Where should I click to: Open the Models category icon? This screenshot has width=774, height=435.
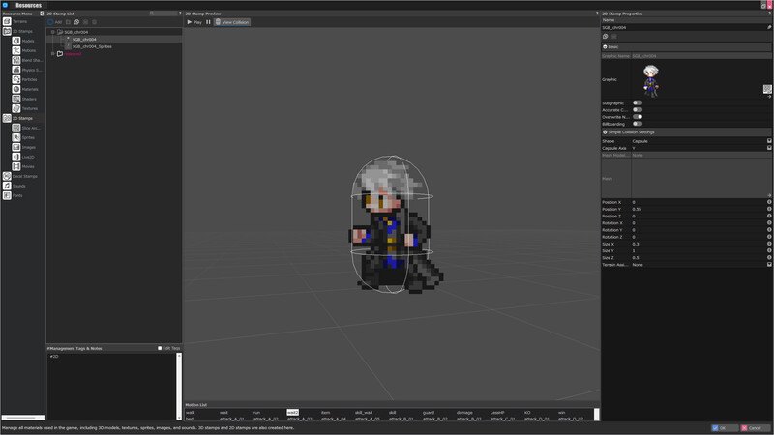[16, 41]
